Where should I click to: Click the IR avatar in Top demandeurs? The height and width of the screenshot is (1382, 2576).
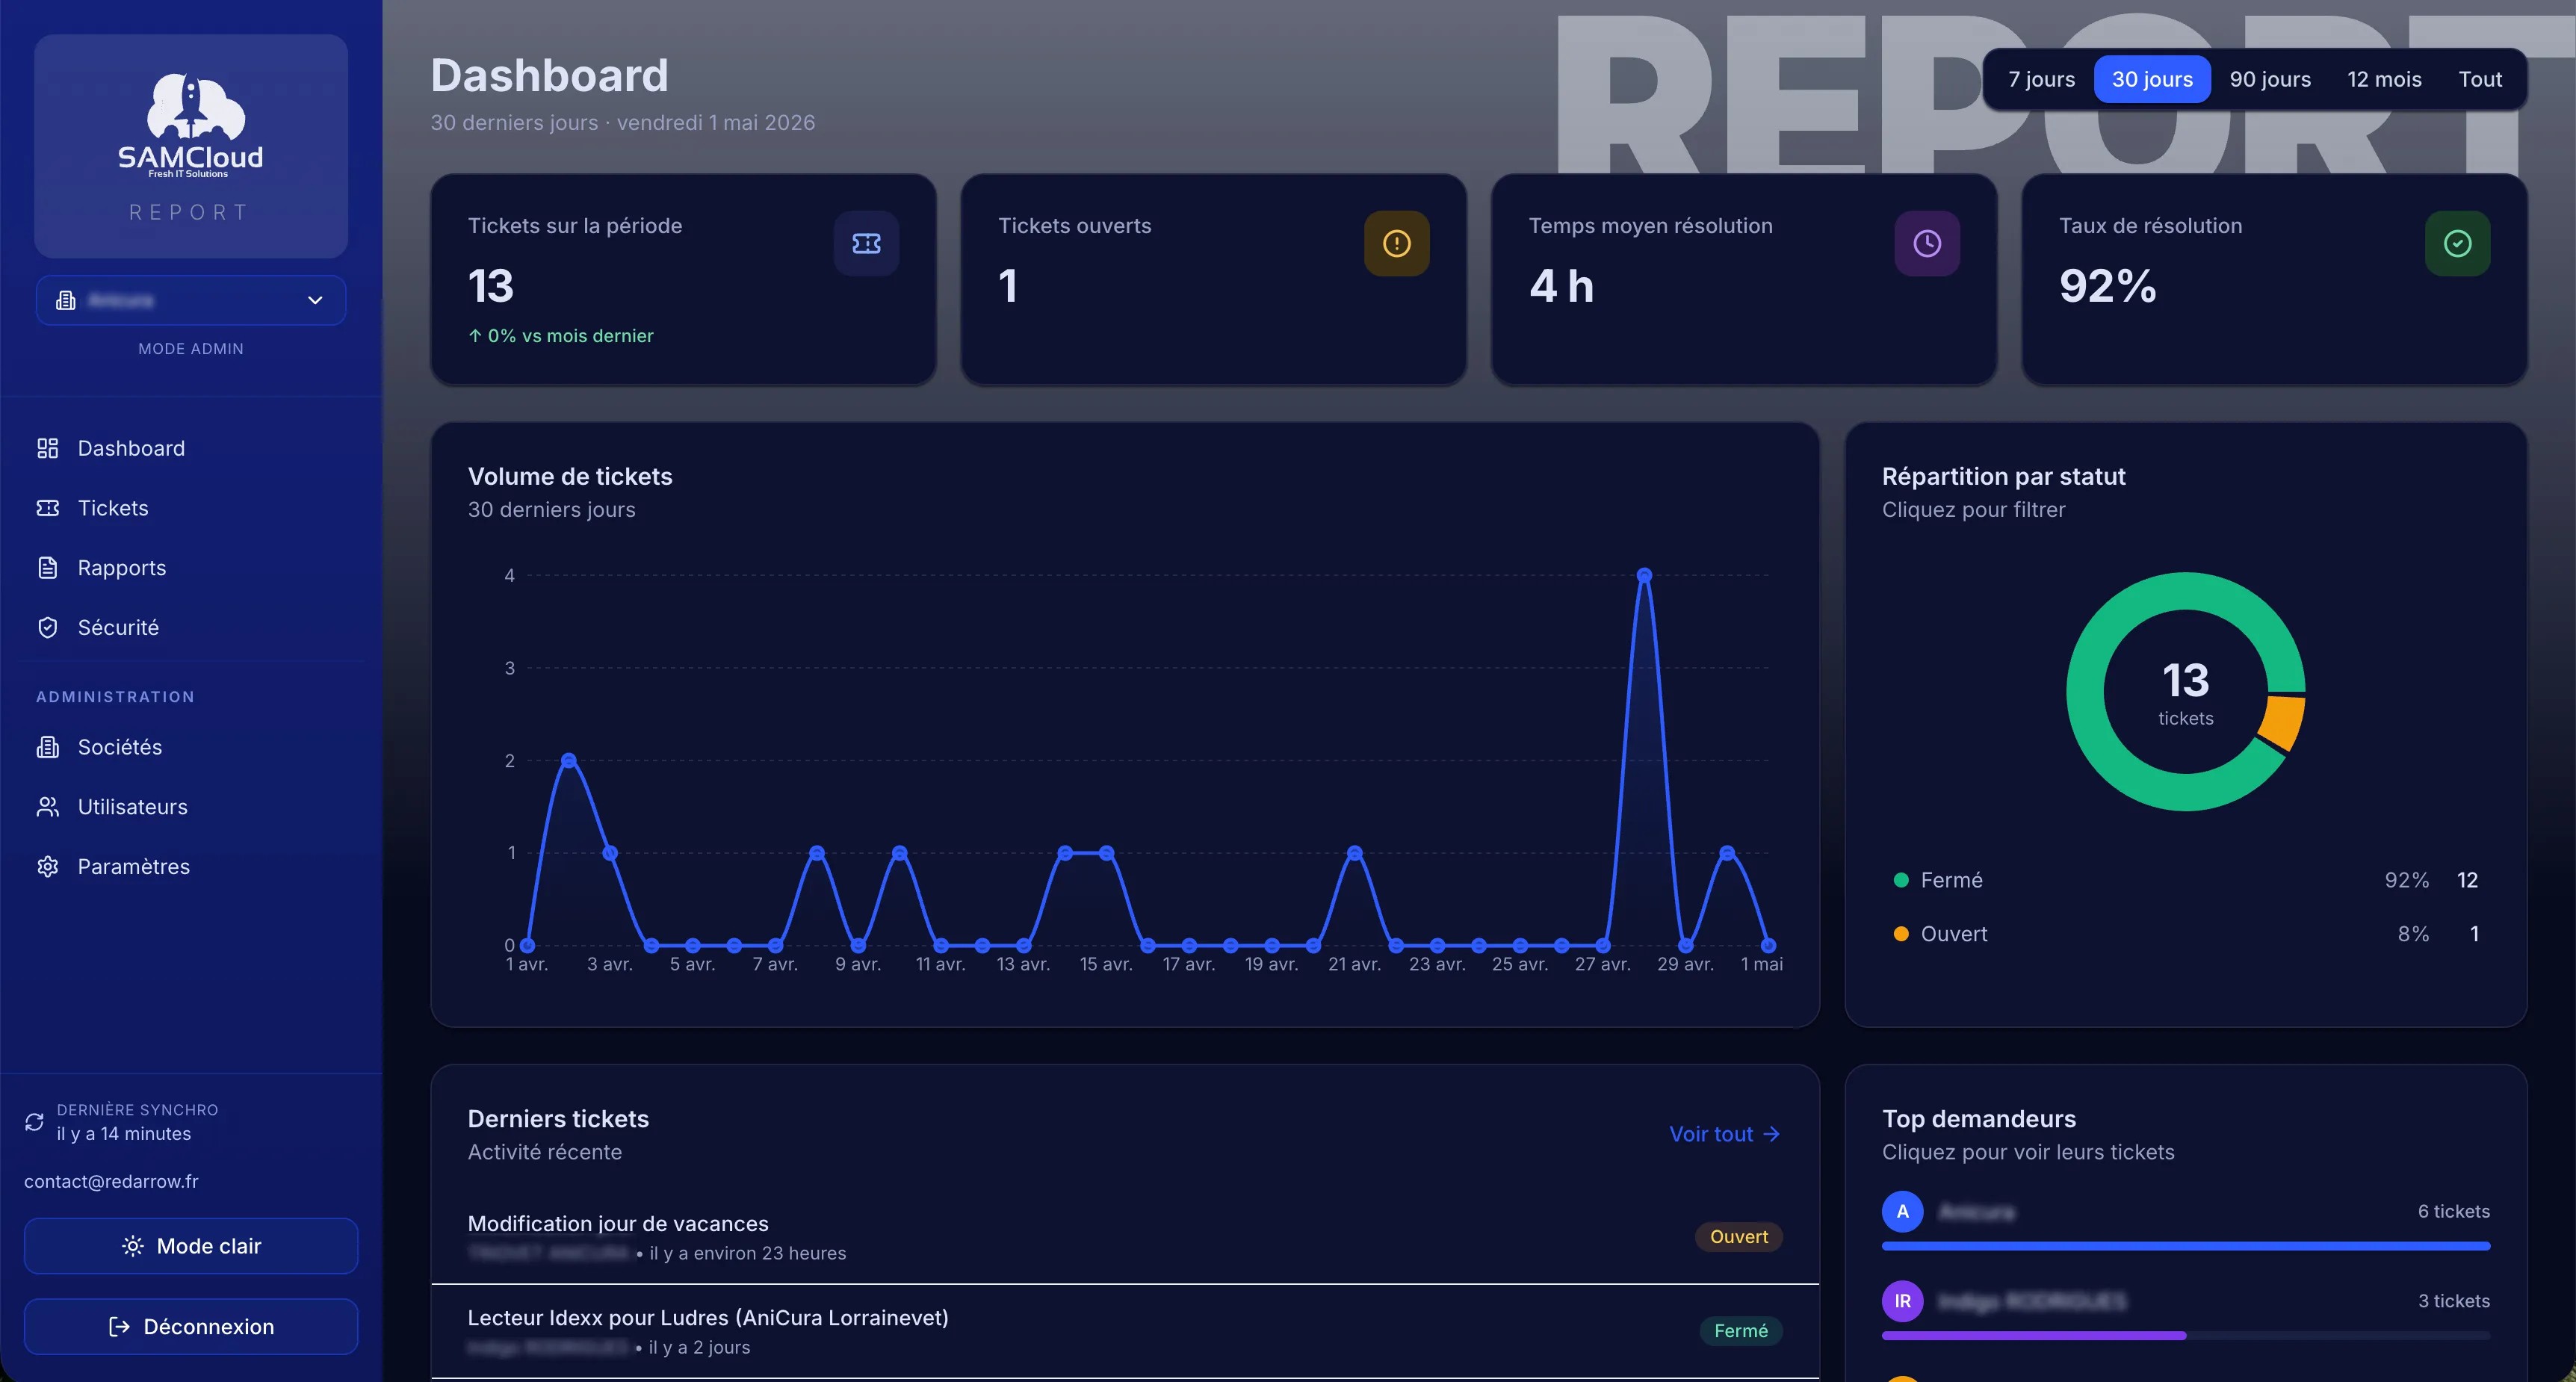point(1902,1301)
